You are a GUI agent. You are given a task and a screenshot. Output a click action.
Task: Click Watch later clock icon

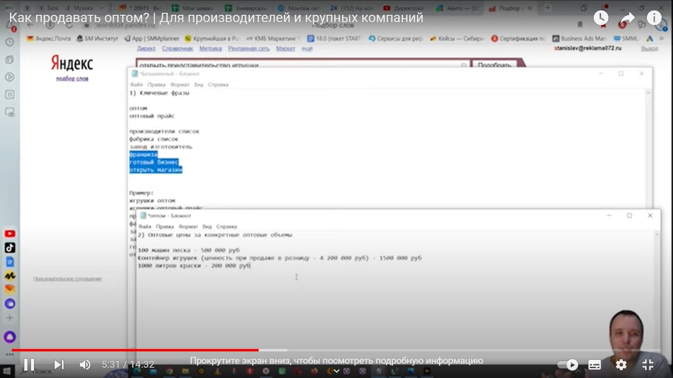(601, 18)
